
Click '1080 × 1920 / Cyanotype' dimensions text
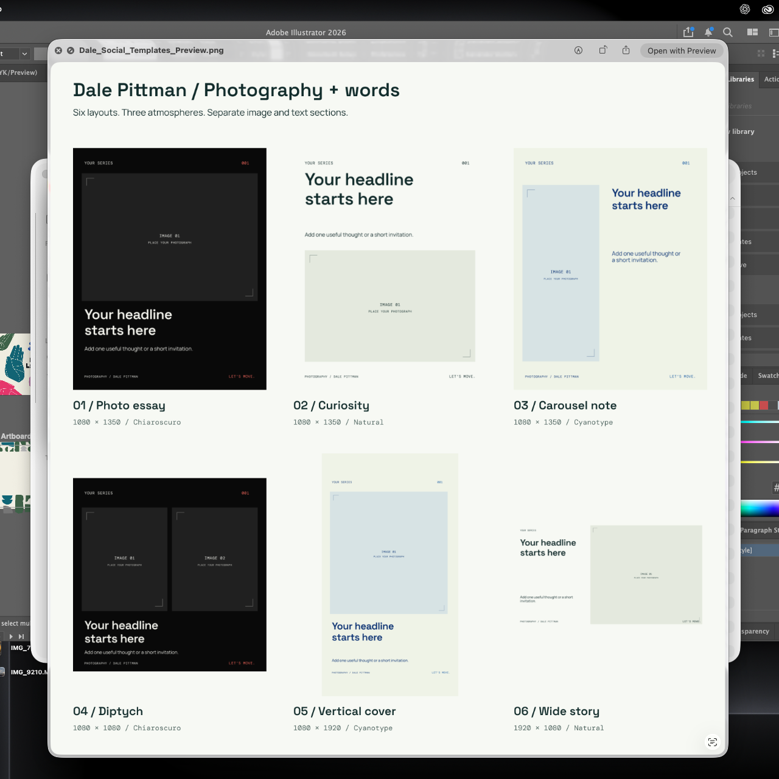click(343, 728)
